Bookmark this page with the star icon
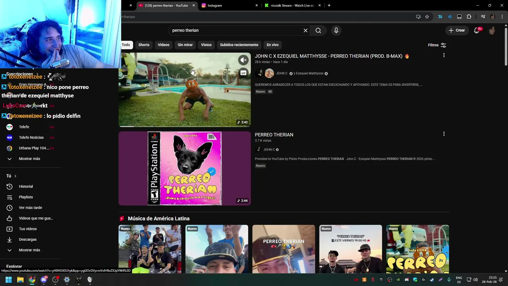Viewport: 508px width, 286px height. [x=427, y=17]
